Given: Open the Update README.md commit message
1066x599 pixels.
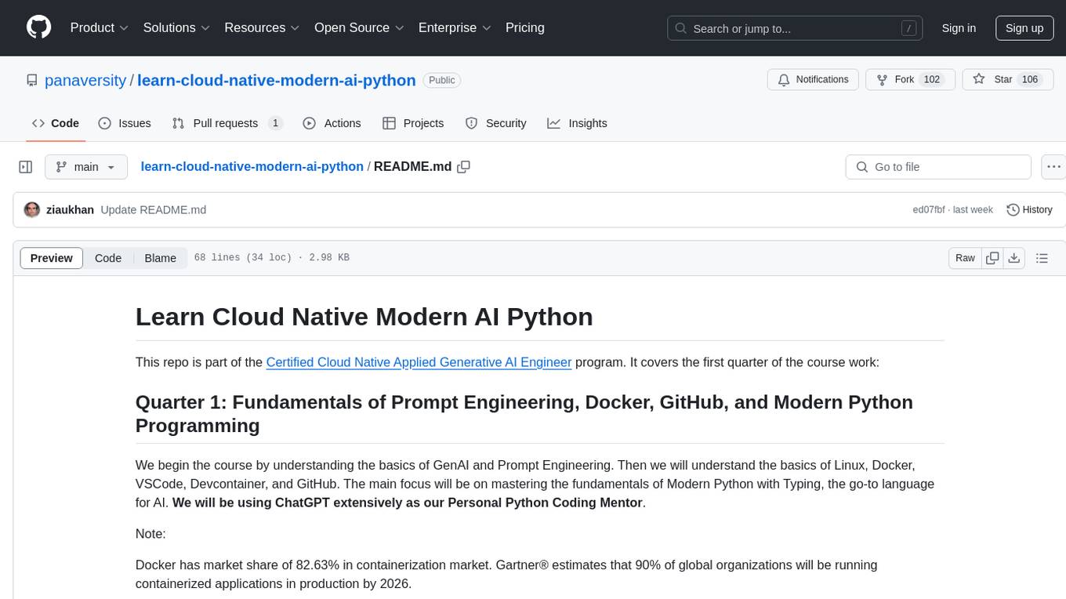Looking at the screenshot, I should point(154,210).
